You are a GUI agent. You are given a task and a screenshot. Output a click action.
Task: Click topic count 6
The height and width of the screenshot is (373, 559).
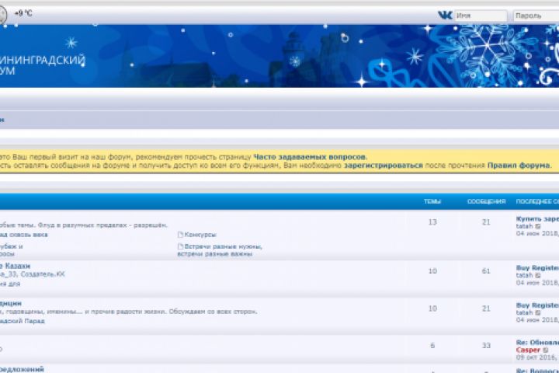point(432,345)
